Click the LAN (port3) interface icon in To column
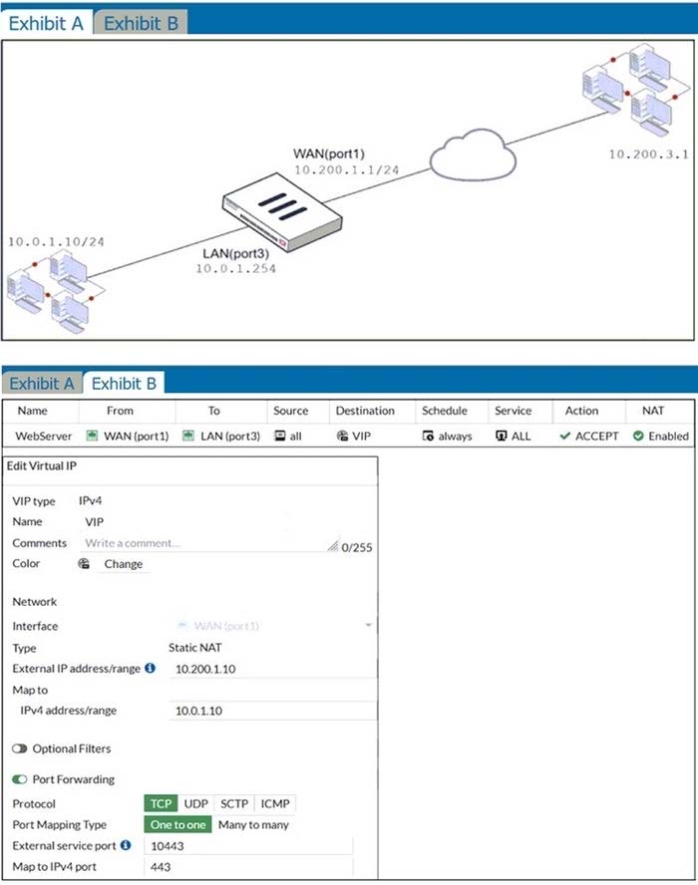The height and width of the screenshot is (885, 698). (x=189, y=436)
